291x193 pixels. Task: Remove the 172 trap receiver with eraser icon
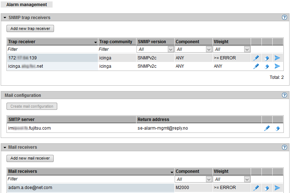(x=267, y=58)
